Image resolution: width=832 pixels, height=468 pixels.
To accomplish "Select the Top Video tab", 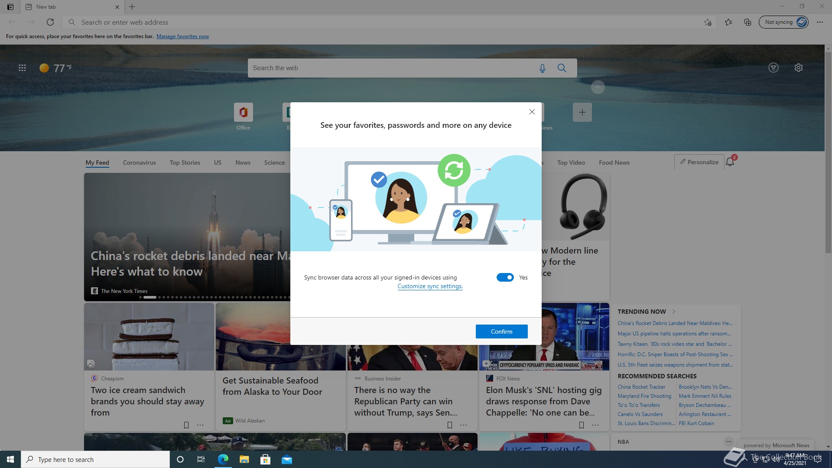I will coord(571,162).
